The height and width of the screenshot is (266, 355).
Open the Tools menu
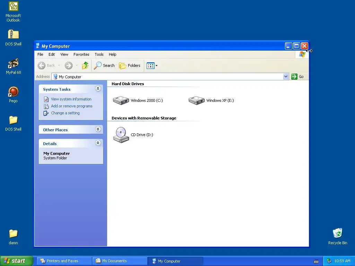pyautogui.click(x=99, y=54)
